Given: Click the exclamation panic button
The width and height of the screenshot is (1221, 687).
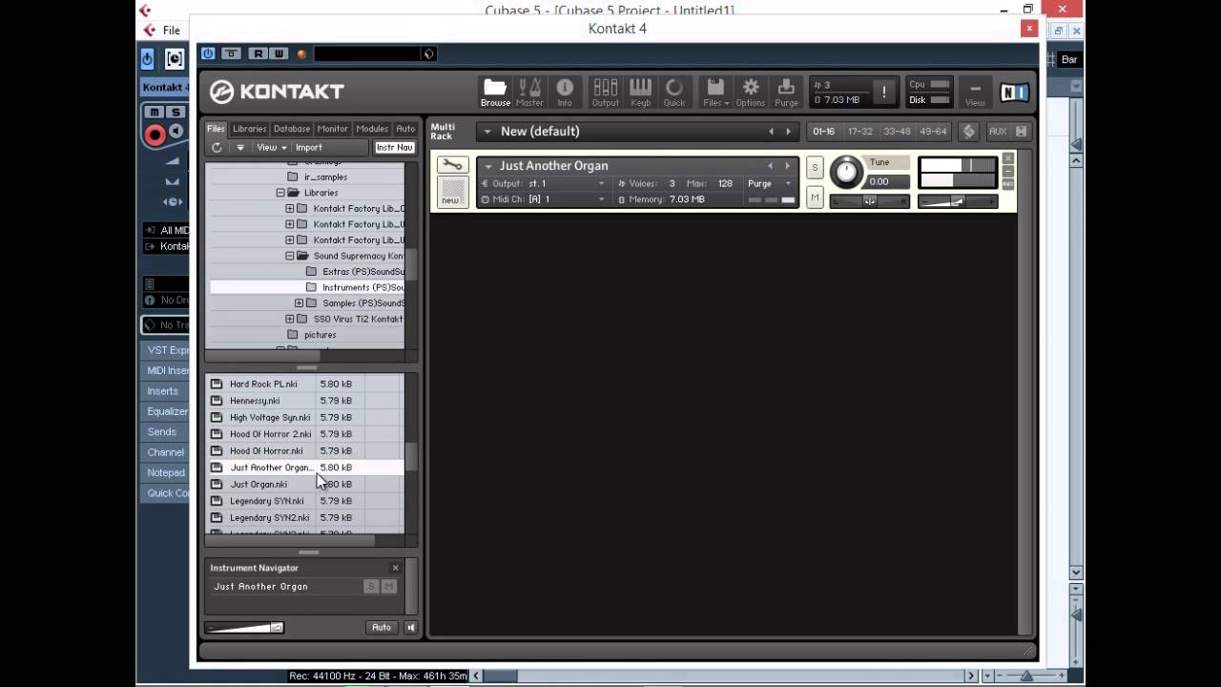Looking at the screenshot, I should [x=884, y=93].
